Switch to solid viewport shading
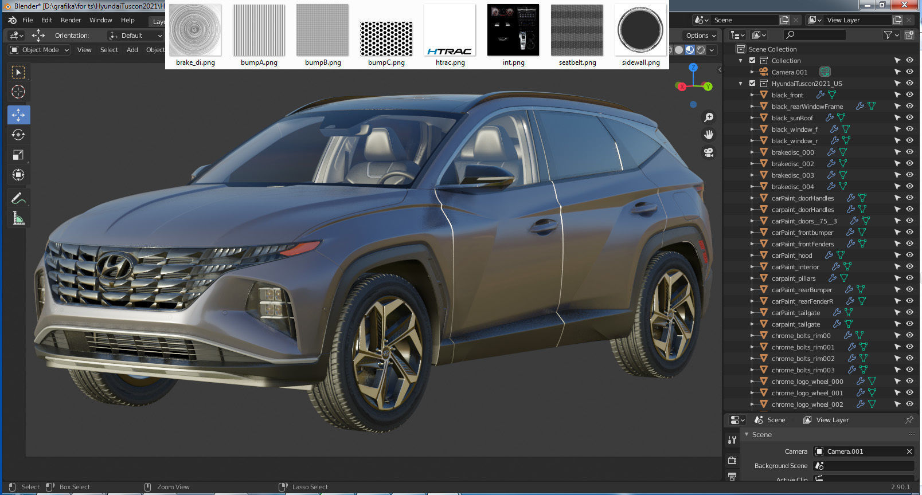This screenshot has height=495, width=922. click(x=679, y=50)
